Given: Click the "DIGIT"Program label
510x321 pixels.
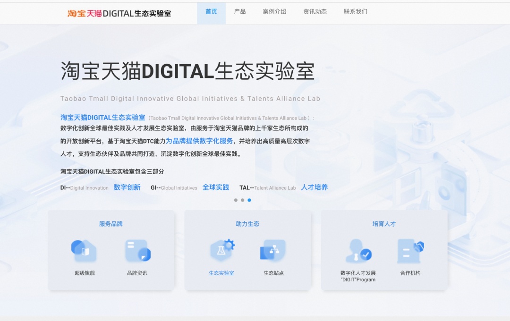Looking at the screenshot, I should pos(358,280).
